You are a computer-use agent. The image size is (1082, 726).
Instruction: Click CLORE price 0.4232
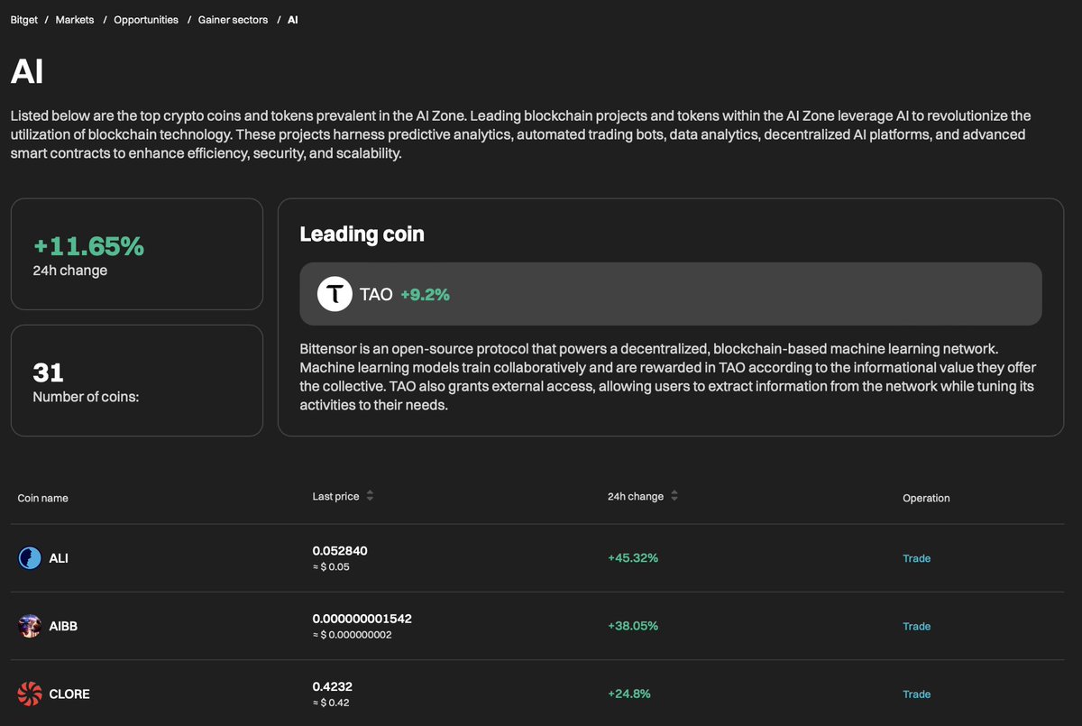click(332, 686)
